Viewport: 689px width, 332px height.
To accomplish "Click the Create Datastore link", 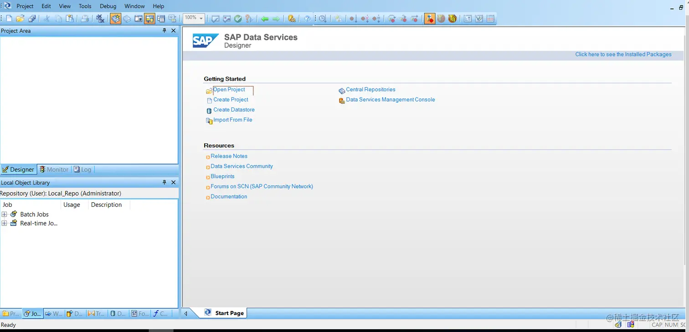I will (234, 110).
